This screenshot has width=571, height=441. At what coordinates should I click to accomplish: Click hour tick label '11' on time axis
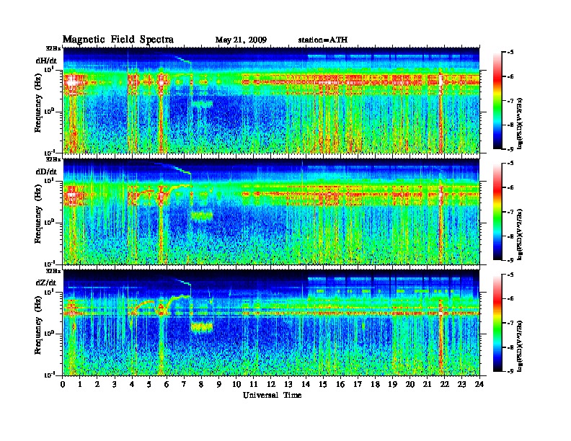(x=254, y=385)
